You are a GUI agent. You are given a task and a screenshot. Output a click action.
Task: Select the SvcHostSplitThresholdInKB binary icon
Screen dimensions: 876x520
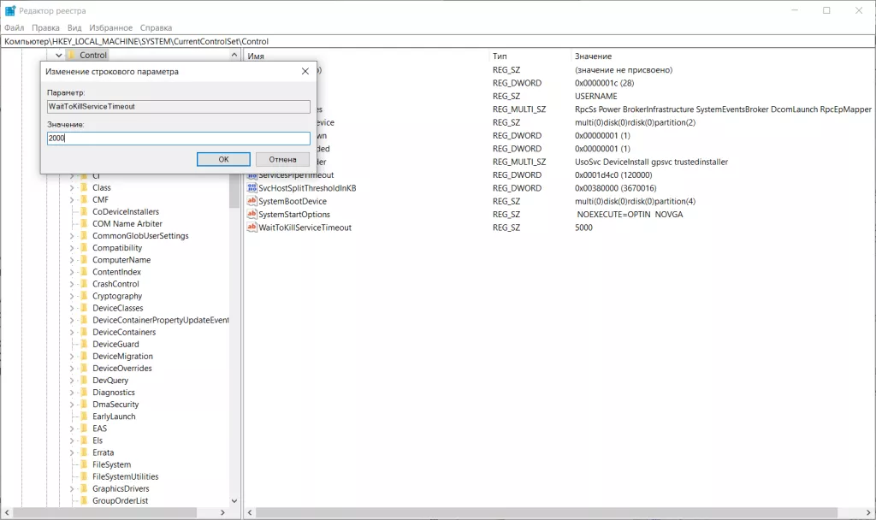252,188
